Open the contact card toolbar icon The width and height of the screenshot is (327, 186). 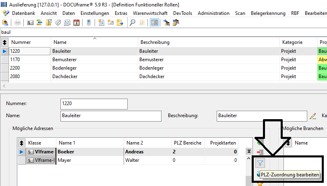click(x=30, y=23)
